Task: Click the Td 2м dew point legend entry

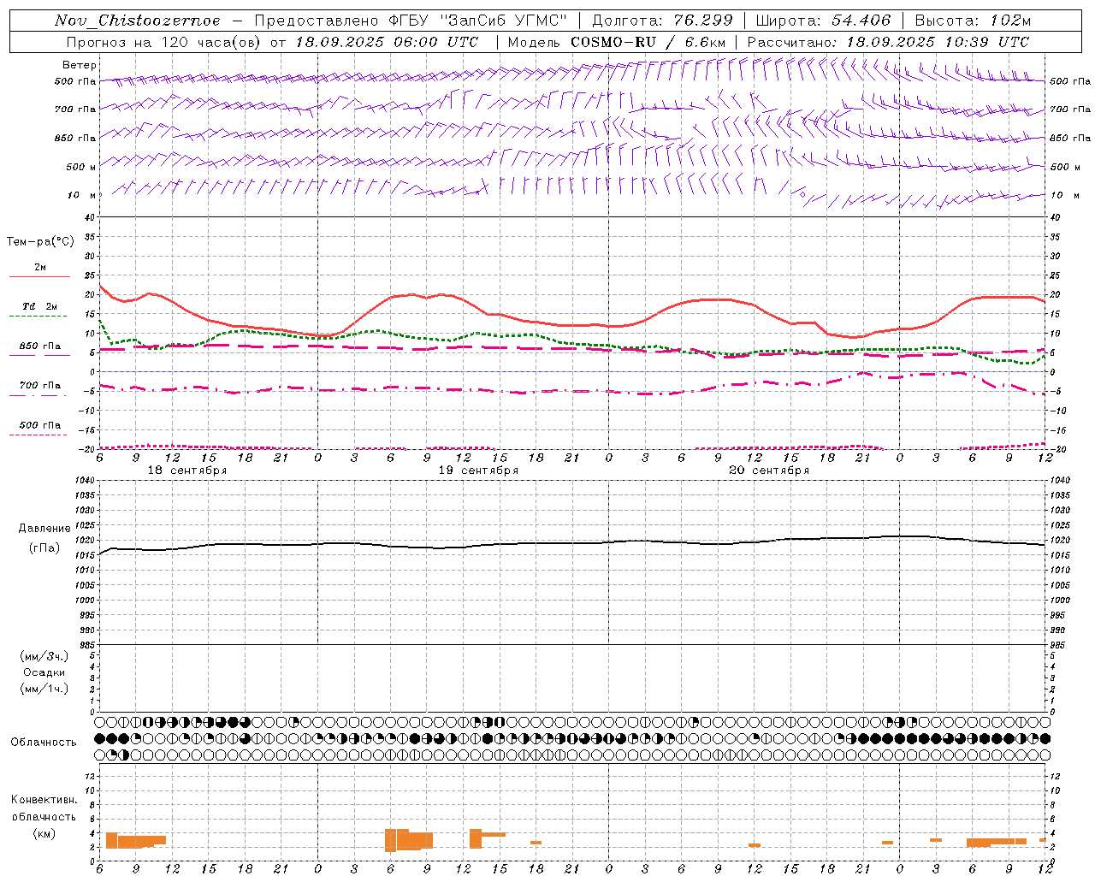Action: (40, 306)
